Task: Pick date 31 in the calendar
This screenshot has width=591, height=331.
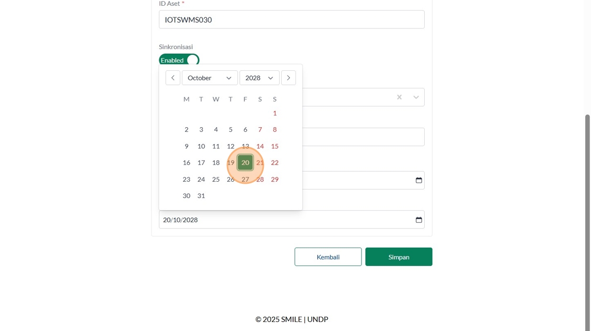Action: click(x=201, y=196)
